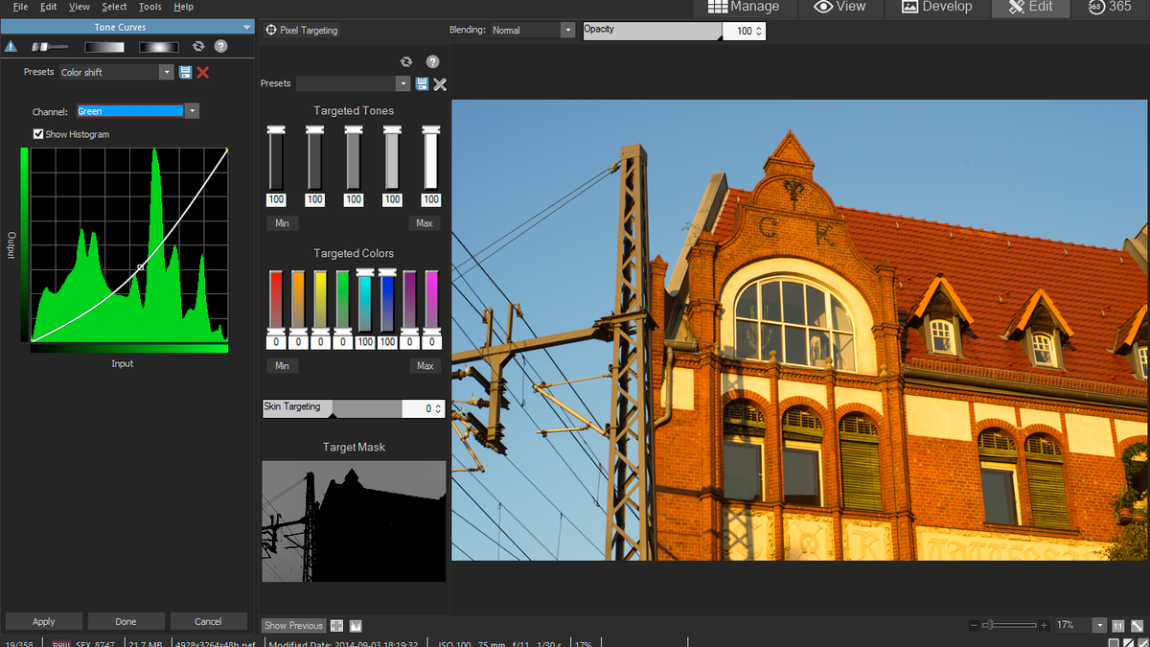Reset Pixel Targeting with refresh icon
1150x647 pixels.
click(406, 61)
